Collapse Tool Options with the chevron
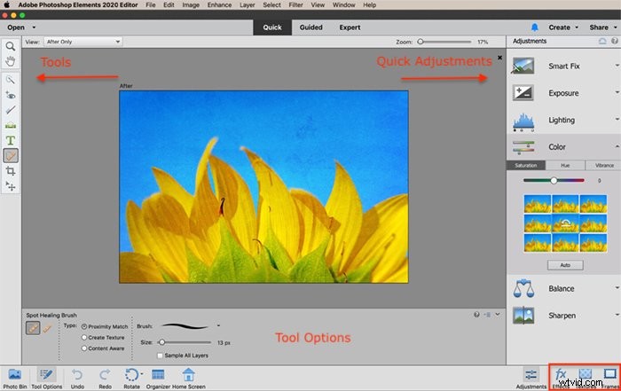621x391 pixels. point(498,315)
